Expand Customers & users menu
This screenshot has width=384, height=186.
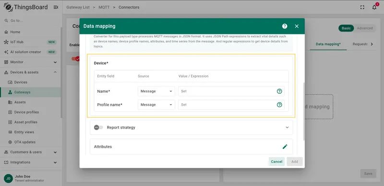click(x=31, y=152)
